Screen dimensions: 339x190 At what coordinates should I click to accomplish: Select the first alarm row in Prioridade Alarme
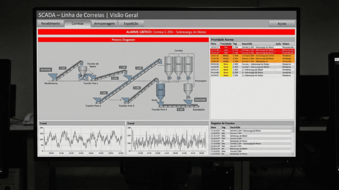[252, 47]
